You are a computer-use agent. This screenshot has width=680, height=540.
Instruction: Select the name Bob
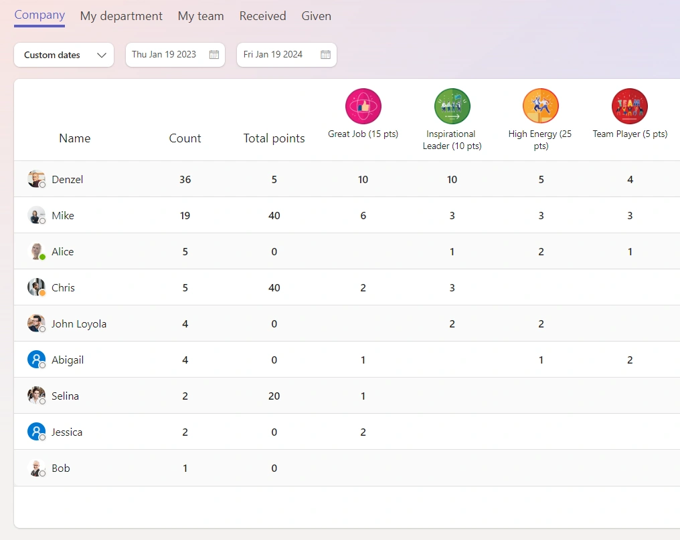pos(61,468)
